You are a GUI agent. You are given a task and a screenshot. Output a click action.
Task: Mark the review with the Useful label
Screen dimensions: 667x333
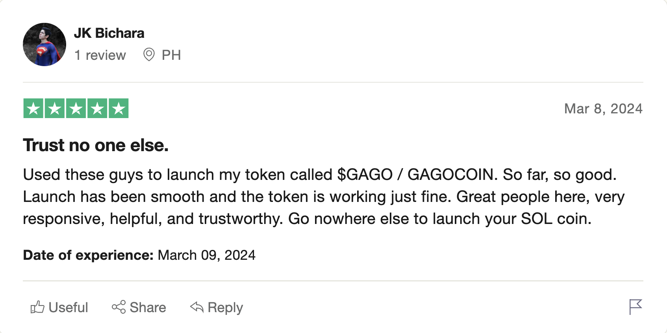[x=68, y=307]
